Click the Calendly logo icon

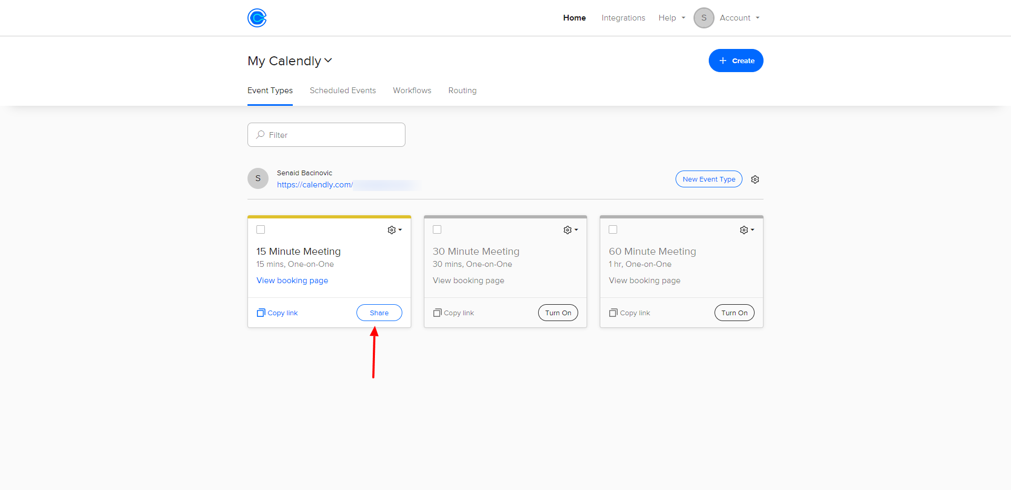257,18
